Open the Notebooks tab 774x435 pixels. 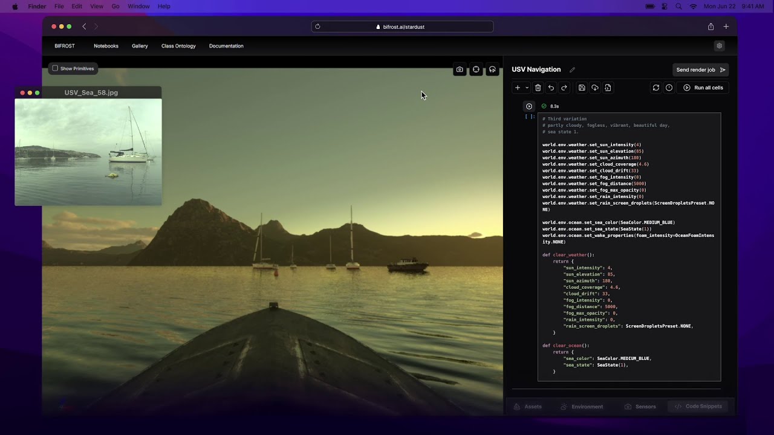coord(106,46)
